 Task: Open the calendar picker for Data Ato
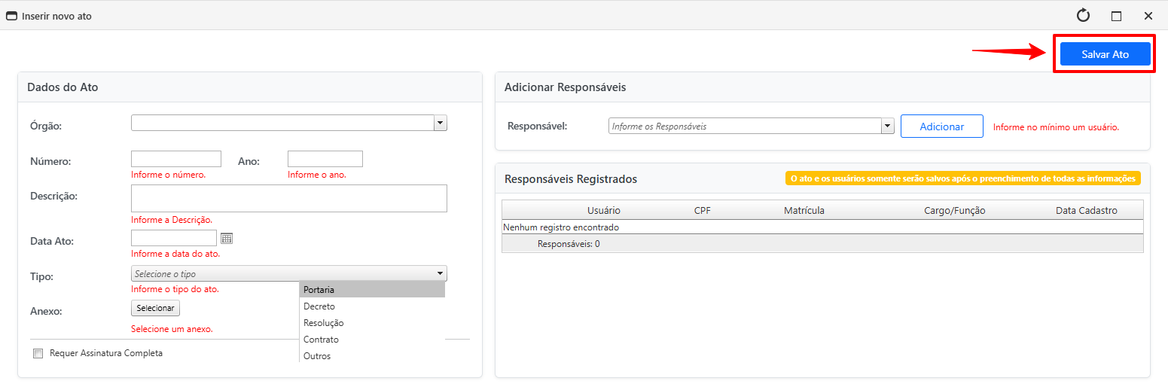227,239
